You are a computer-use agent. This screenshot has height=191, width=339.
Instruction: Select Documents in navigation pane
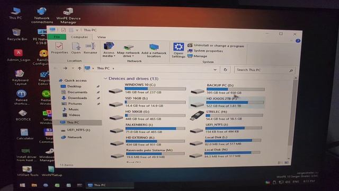point(74,92)
